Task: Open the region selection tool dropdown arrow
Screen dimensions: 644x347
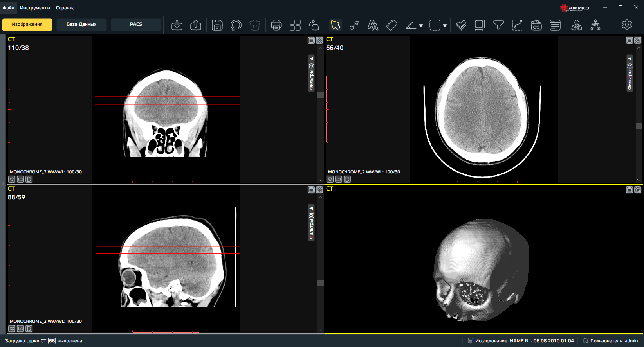Action: tap(445, 25)
